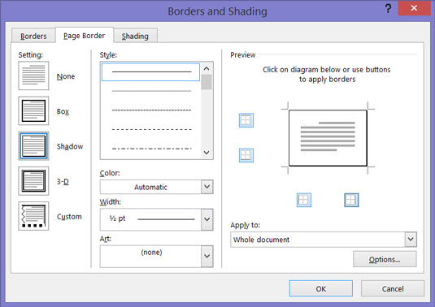Expand the Apply to Whole document dropdown
The width and height of the screenshot is (435, 307).
pyautogui.click(x=324, y=240)
